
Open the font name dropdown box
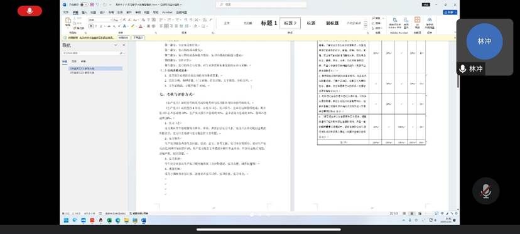[101, 20]
